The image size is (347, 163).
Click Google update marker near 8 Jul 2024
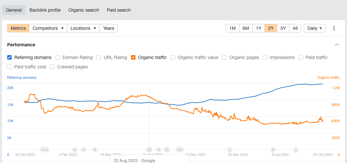273,150
